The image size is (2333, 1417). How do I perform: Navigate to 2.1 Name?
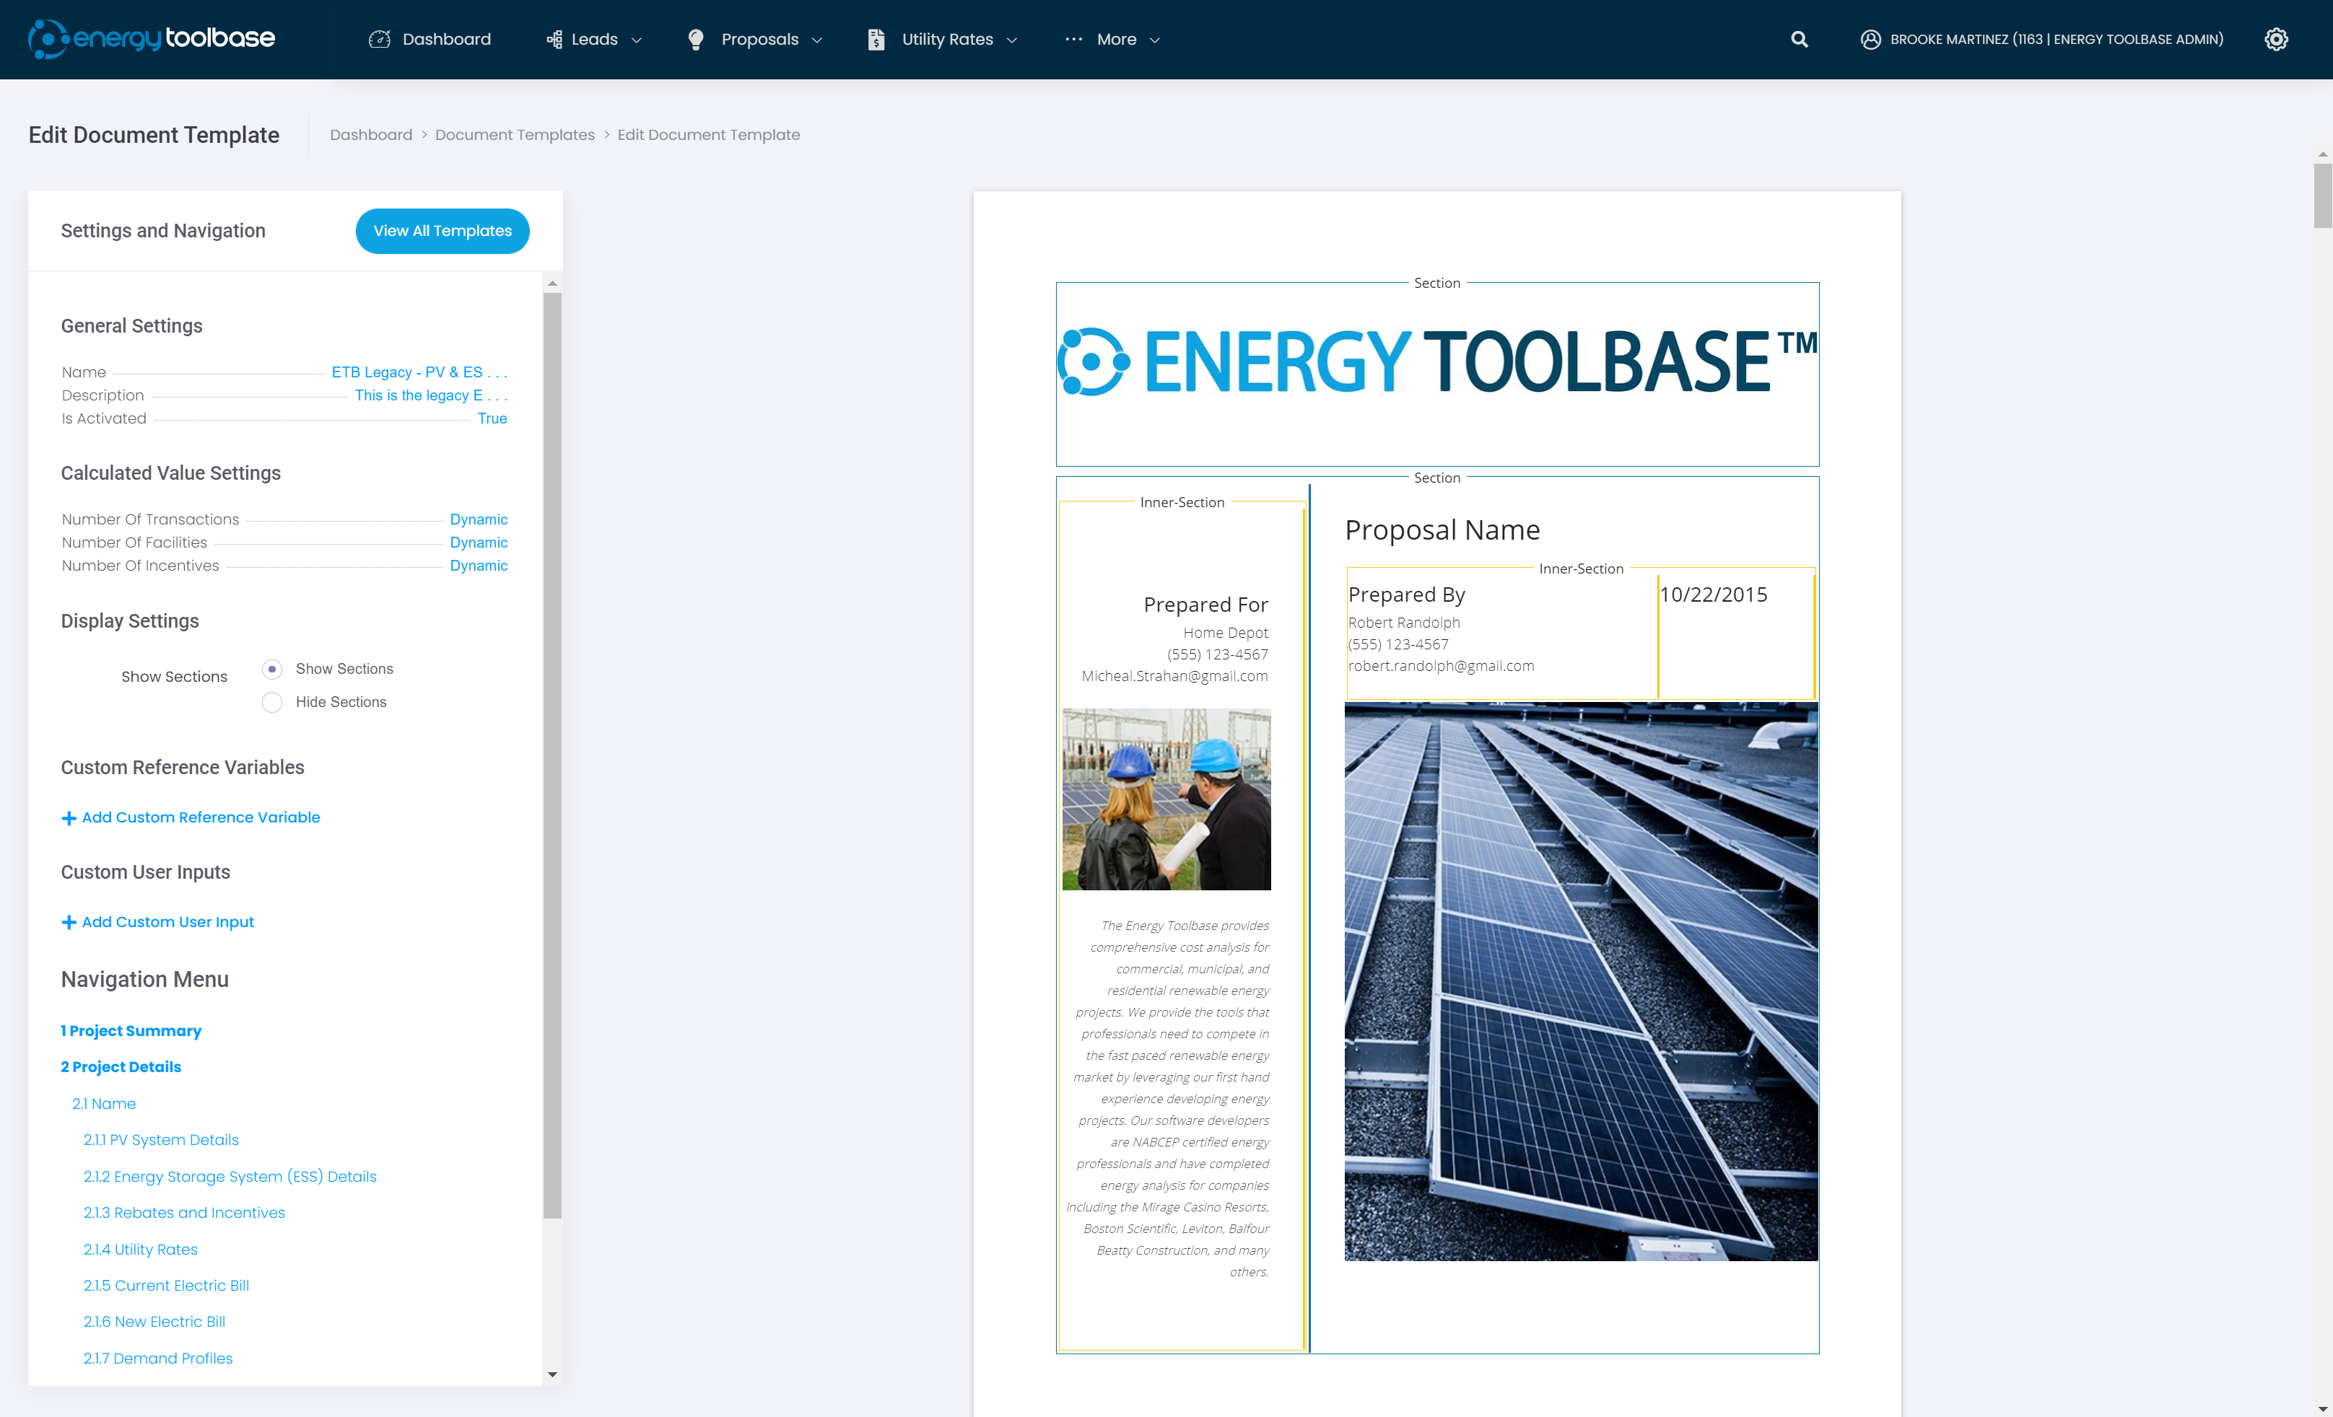click(x=104, y=1105)
